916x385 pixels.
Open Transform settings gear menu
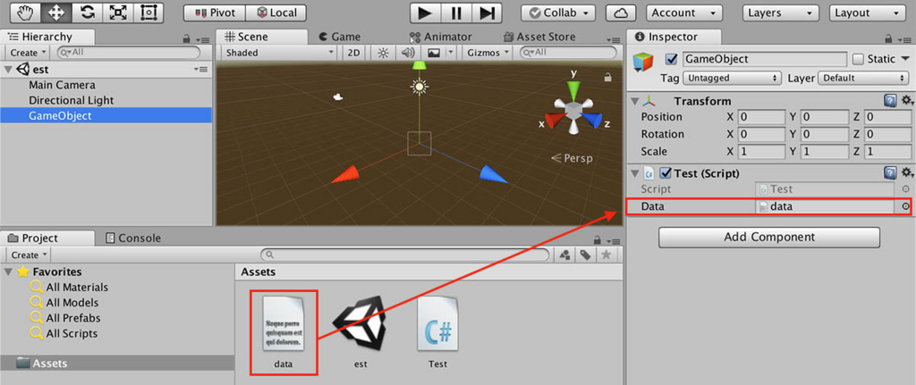[x=907, y=101]
